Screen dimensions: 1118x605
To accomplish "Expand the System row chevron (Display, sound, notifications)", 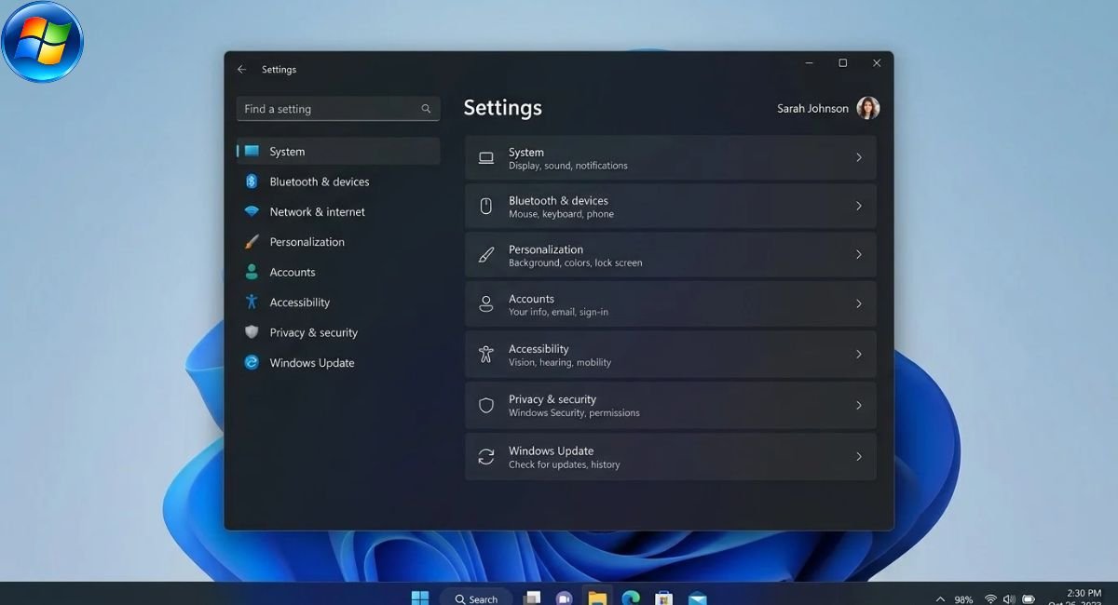I will (859, 158).
